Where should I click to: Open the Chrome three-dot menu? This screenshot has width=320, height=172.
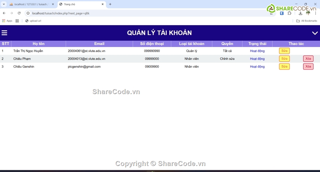click(316, 13)
